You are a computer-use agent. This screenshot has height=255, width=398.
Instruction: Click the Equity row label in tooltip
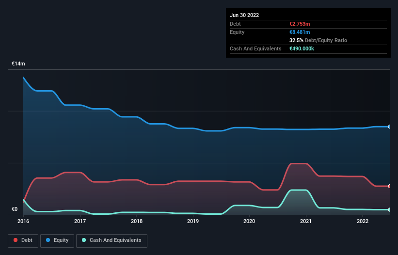coord(237,32)
